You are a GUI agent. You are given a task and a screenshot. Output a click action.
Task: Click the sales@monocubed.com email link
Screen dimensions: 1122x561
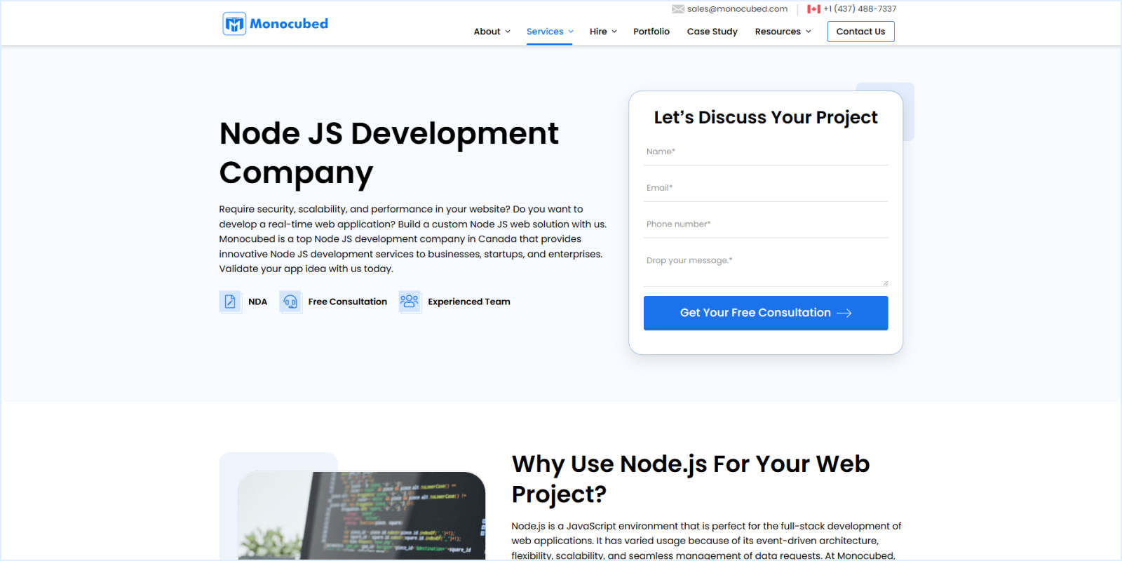(x=737, y=9)
